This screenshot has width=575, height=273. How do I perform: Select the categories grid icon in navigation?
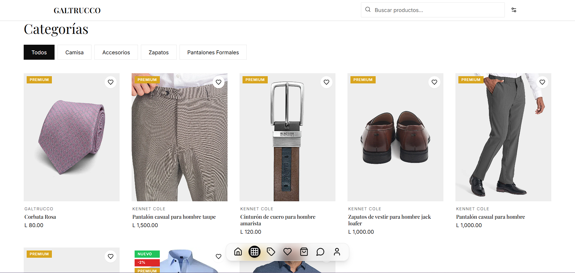[x=255, y=252]
